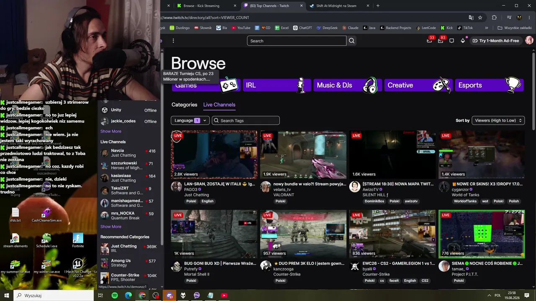Open the ChatGPT bookmark
536x301 pixels.
[302, 28]
